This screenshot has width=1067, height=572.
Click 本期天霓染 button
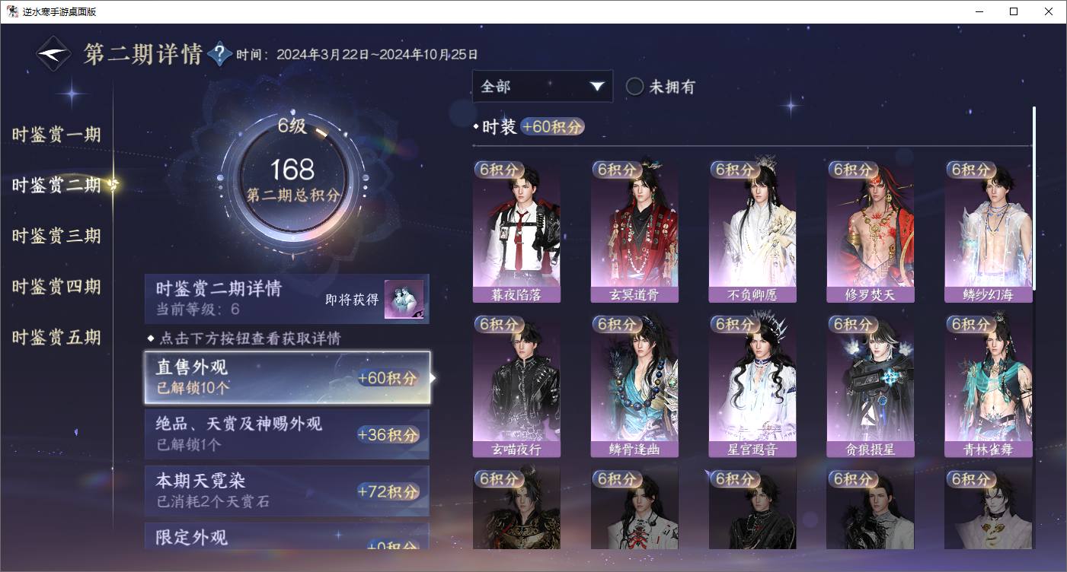pyautogui.click(x=287, y=491)
